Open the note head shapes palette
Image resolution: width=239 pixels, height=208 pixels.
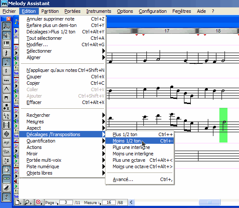point(6,107)
